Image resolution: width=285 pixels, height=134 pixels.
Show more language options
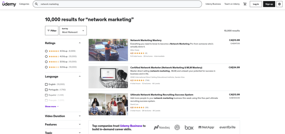[52, 107]
